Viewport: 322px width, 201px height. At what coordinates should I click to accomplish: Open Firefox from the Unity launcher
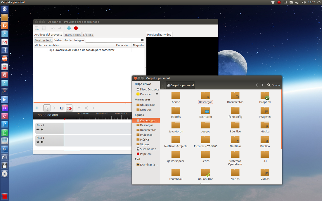(4, 26)
